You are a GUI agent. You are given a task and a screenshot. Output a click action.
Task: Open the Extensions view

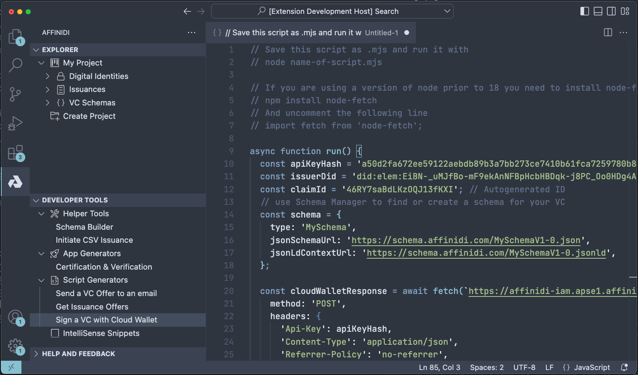pyautogui.click(x=16, y=152)
